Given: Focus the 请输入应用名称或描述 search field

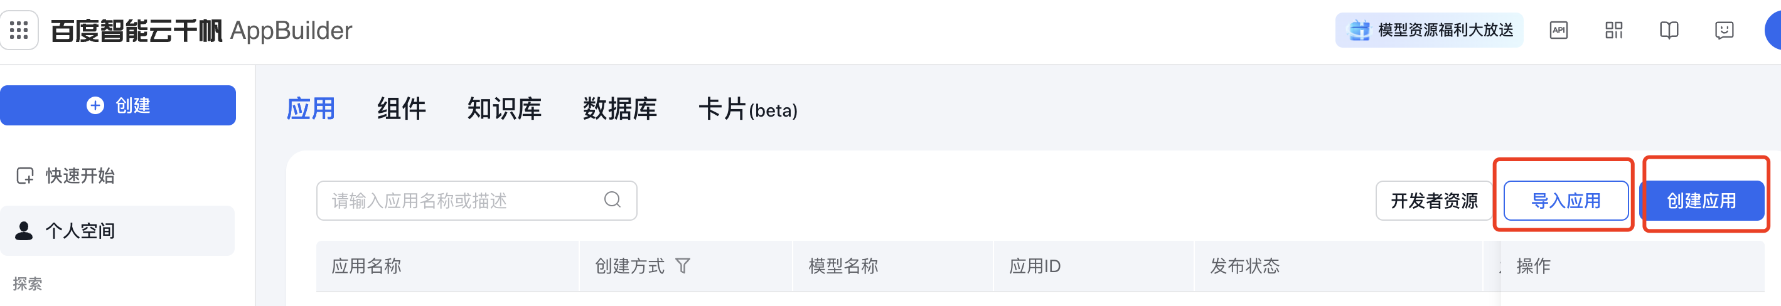Looking at the screenshot, I should 476,201.
